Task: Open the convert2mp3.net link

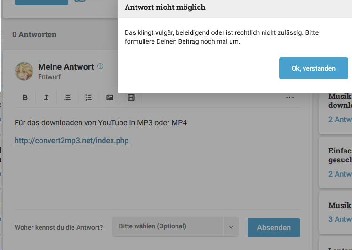Action: click(72, 141)
